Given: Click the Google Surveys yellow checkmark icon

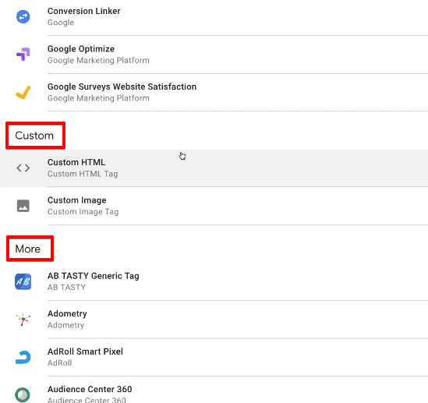Looking at the screenshot, I should pyautogui.click(x=23, y=92).
